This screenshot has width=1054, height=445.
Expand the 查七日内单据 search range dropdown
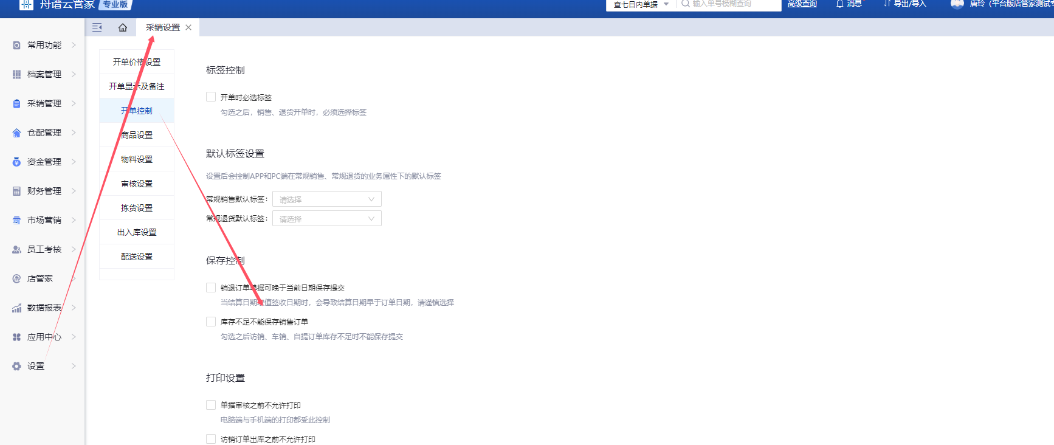[x=641, y=4]
